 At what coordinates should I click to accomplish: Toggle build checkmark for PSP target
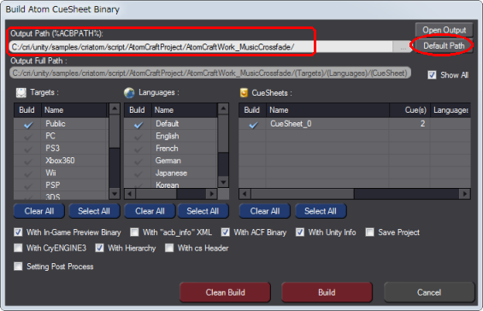28,186
